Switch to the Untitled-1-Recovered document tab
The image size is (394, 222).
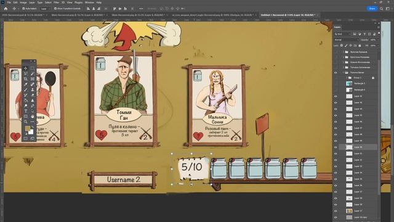click(288, 15)
